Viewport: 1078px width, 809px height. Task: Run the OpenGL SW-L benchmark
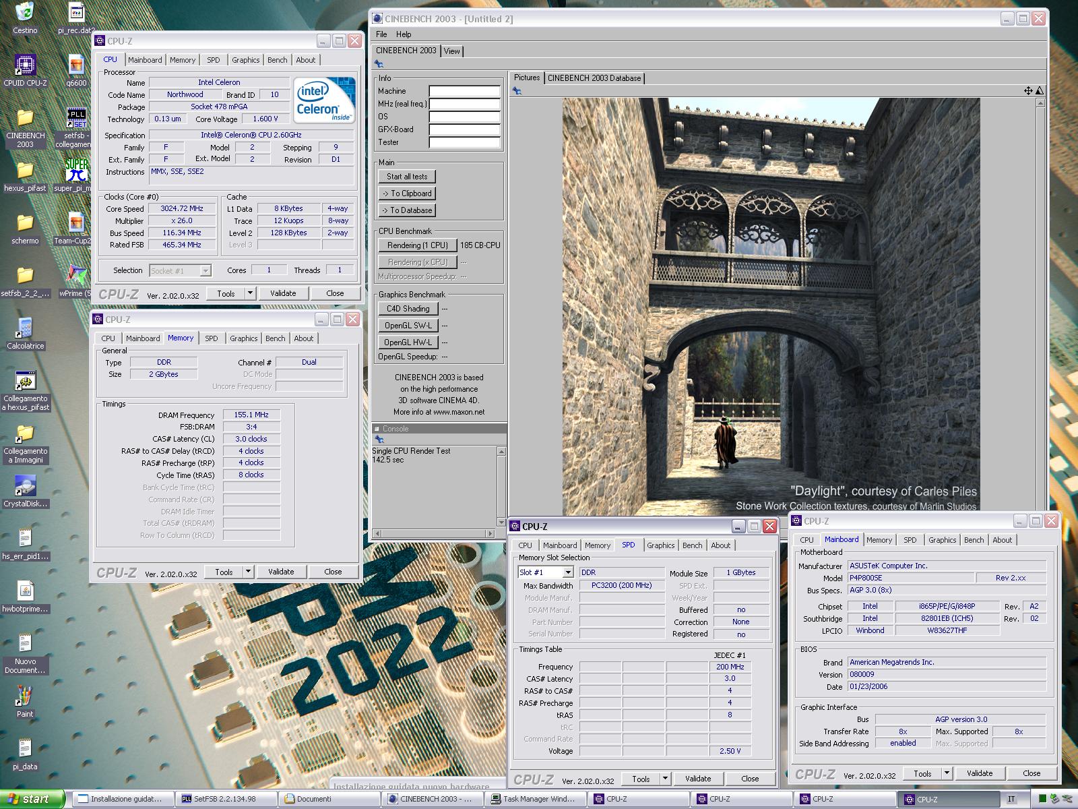pos(408,326)
